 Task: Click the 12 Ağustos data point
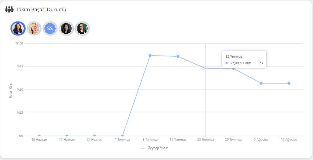289,83
